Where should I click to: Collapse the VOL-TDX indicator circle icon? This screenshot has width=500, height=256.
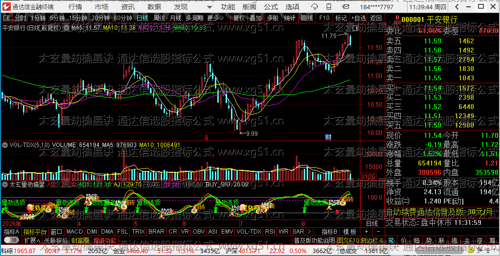pos(5,145)
